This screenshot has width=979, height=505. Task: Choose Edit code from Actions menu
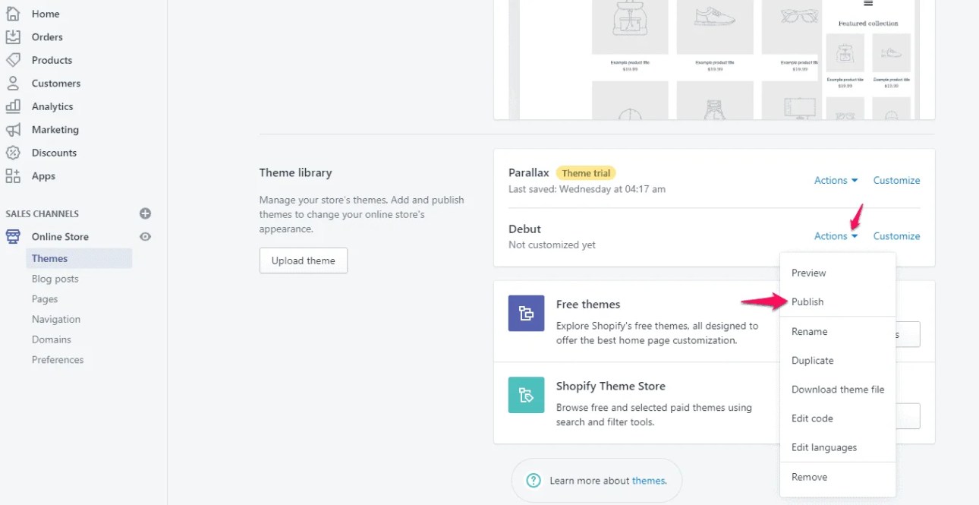pos(838,418)
